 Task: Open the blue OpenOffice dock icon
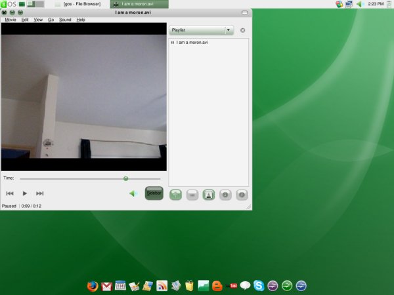(301, 285)
